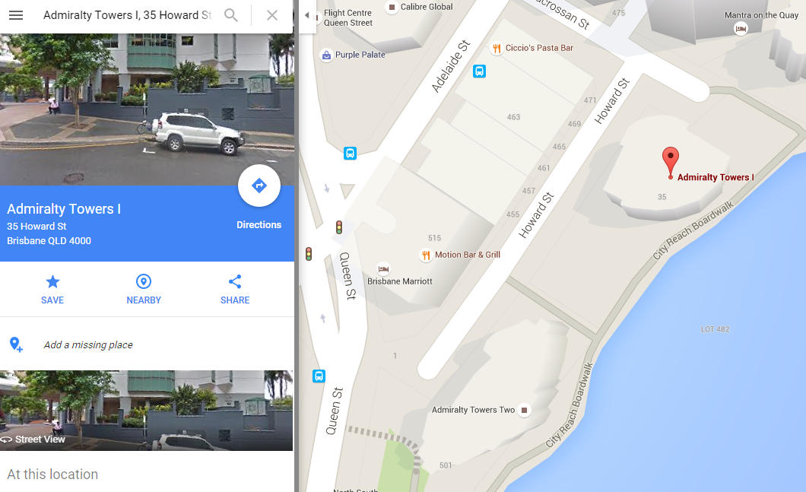Click the search box text field
806x492 pixels.
[127, 15]
